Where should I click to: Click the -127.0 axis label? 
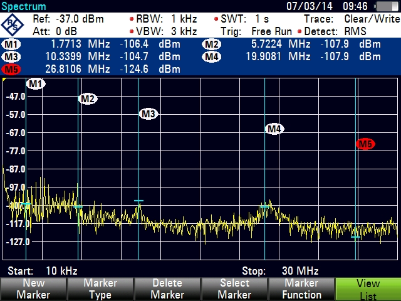(18, 242)
